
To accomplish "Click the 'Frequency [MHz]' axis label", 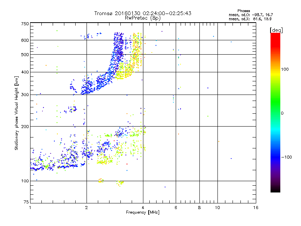I will (143, 212).
